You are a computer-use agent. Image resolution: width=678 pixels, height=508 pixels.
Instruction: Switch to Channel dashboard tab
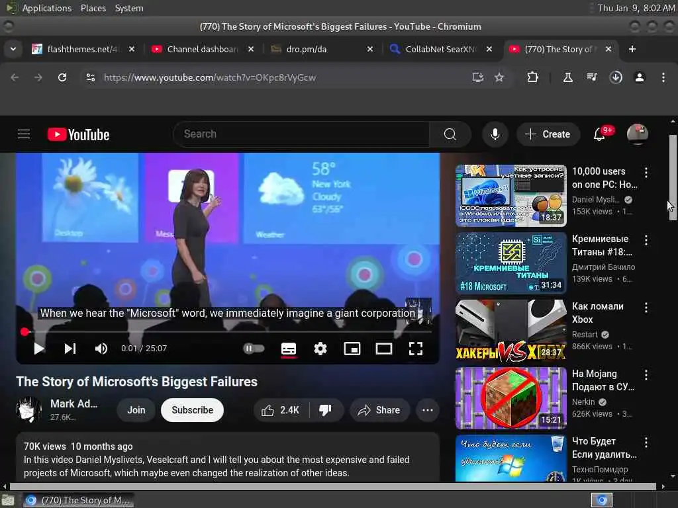(x=203, y=49)
